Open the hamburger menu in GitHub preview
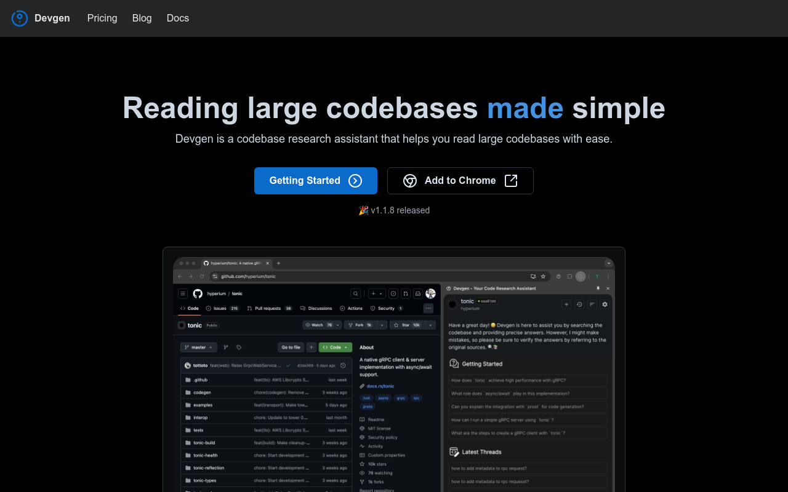Viewport: 788px width, 492px height. click(x=183, y=294)
